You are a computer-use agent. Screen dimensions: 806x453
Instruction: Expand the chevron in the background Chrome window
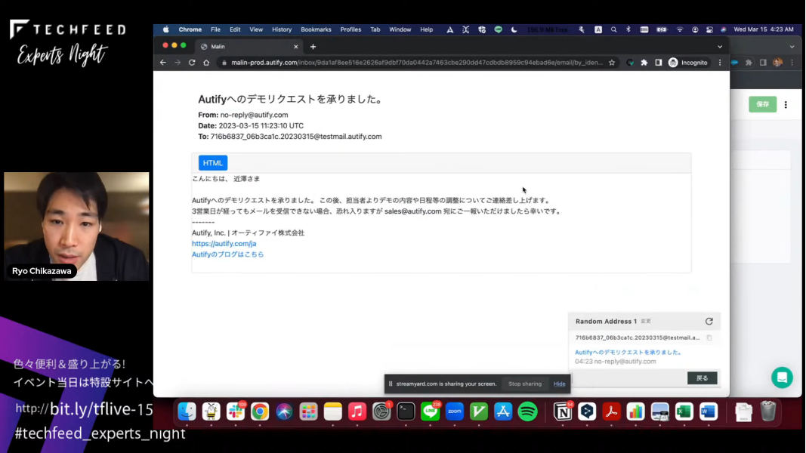click(792, 47)
